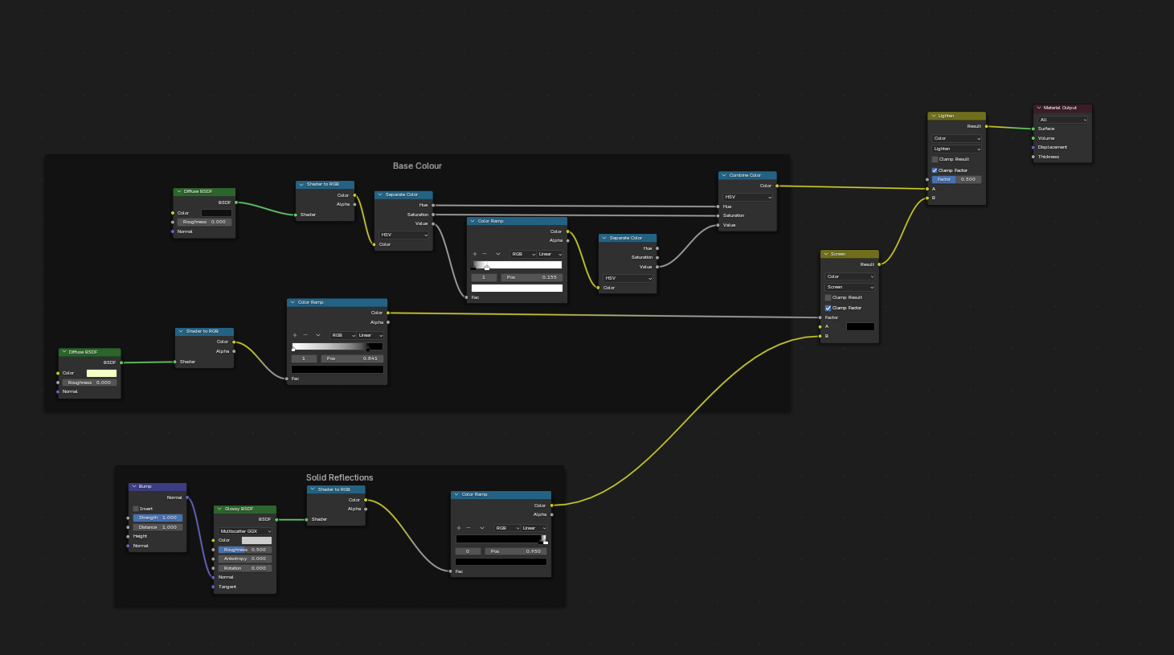
Task: Click the Screen node Result socket
Action: [879, 264]
